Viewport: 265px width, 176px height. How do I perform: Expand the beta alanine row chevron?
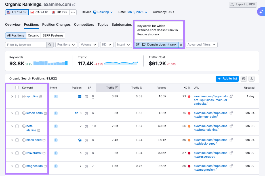click(12, 126)
